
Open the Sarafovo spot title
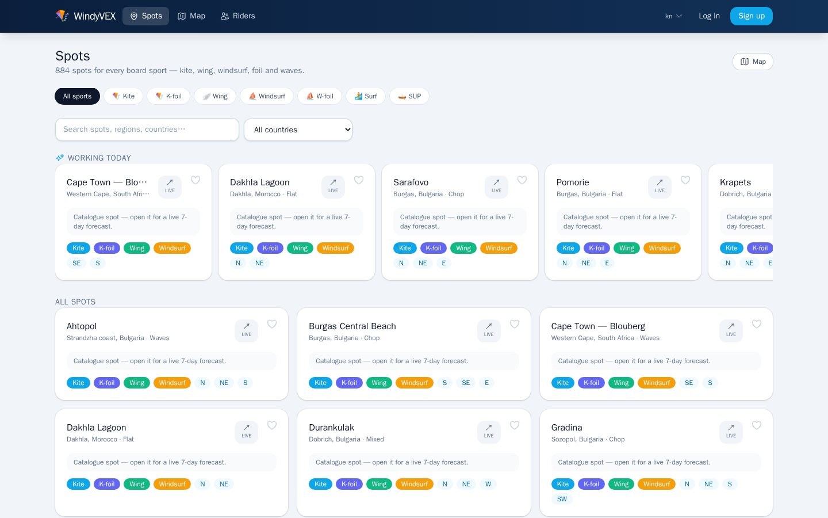411,182
